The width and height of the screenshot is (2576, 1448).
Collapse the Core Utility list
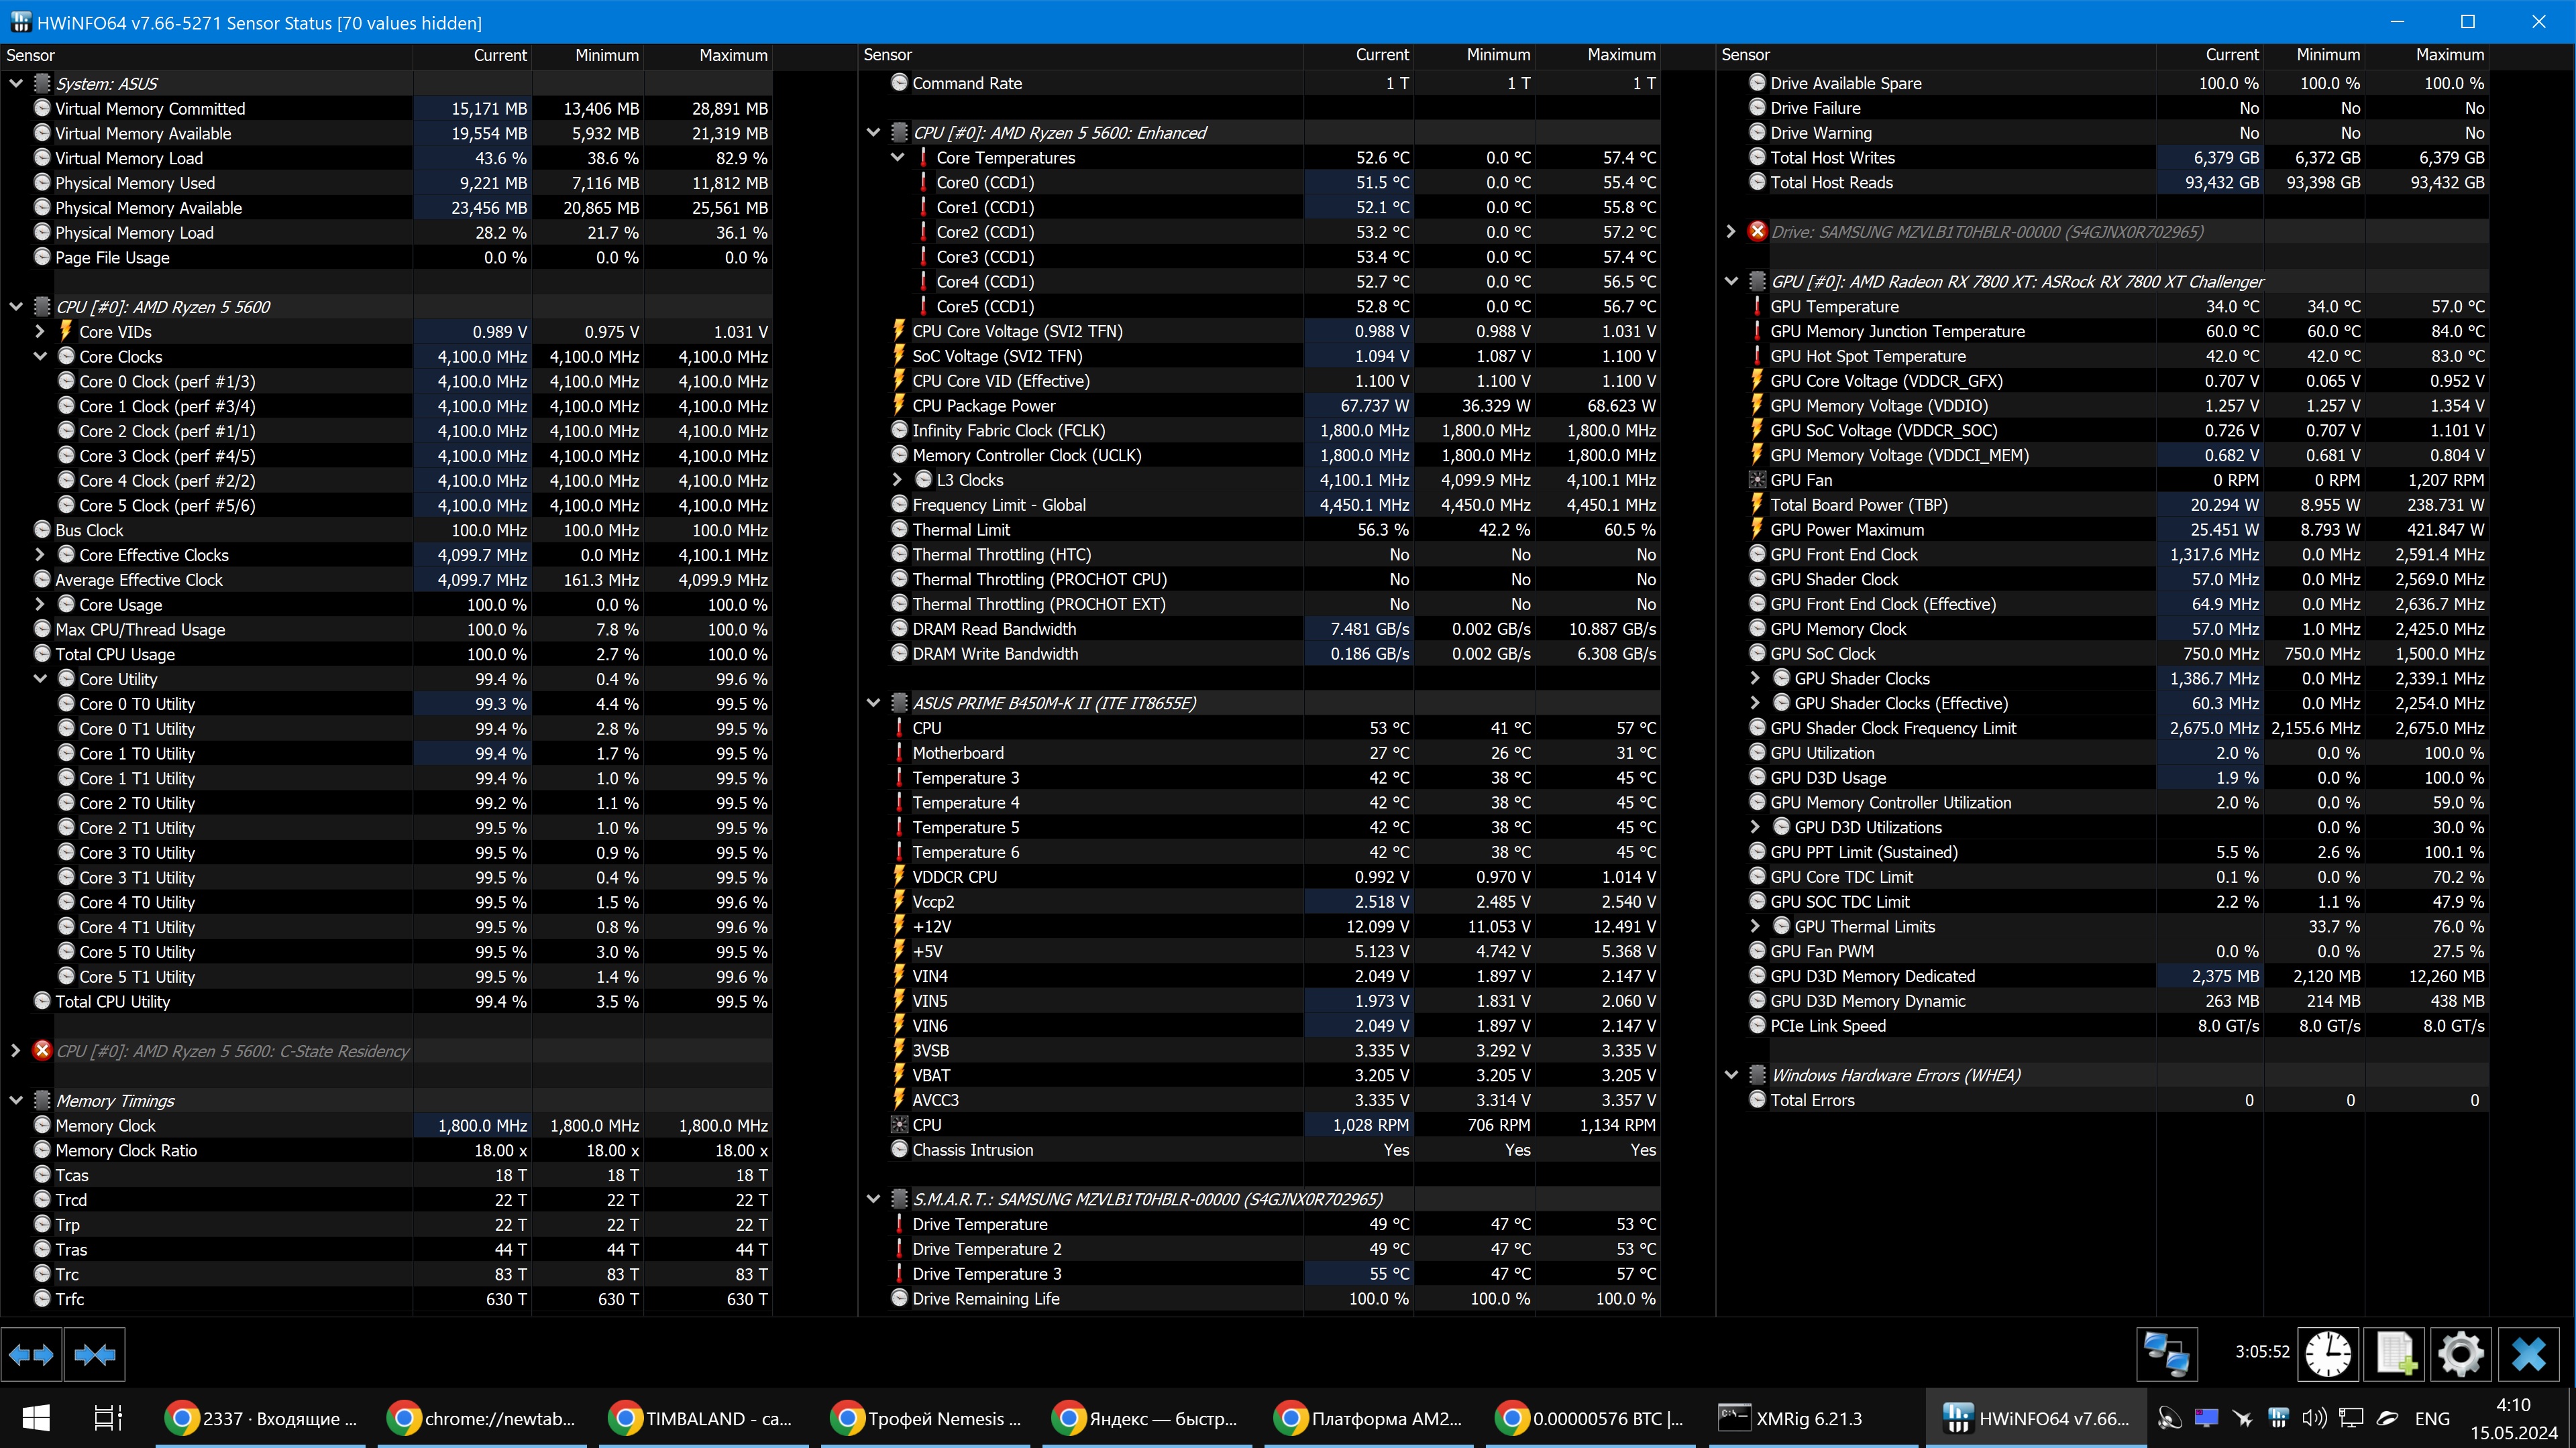[x=40, y=680]
